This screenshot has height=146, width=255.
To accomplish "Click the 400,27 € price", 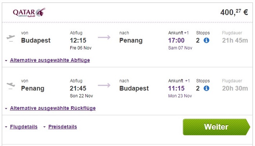I will pos(234,12).
